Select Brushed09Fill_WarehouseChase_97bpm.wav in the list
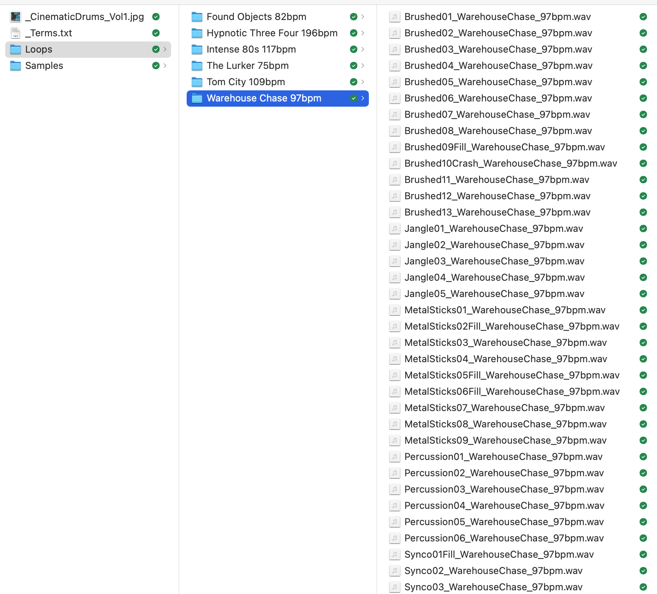 (504, 147)
